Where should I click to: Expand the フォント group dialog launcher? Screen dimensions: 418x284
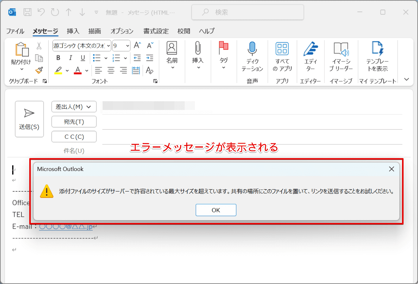[155, 81]
